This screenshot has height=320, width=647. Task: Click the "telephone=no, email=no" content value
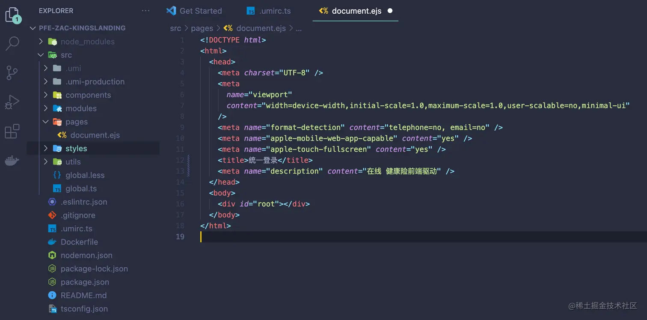click(437, 127)
